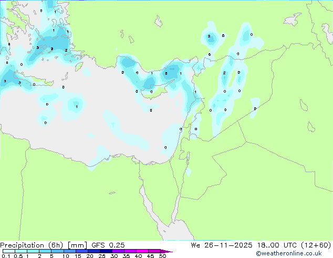
Task: Click the 'Precipitation (6h)' title text
Action: pyautogui.click(x=32, y=245)
